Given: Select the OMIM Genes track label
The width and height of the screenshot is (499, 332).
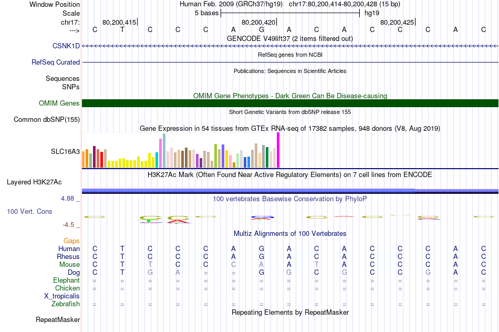Looking at the screenshot, I should (59, 103).
